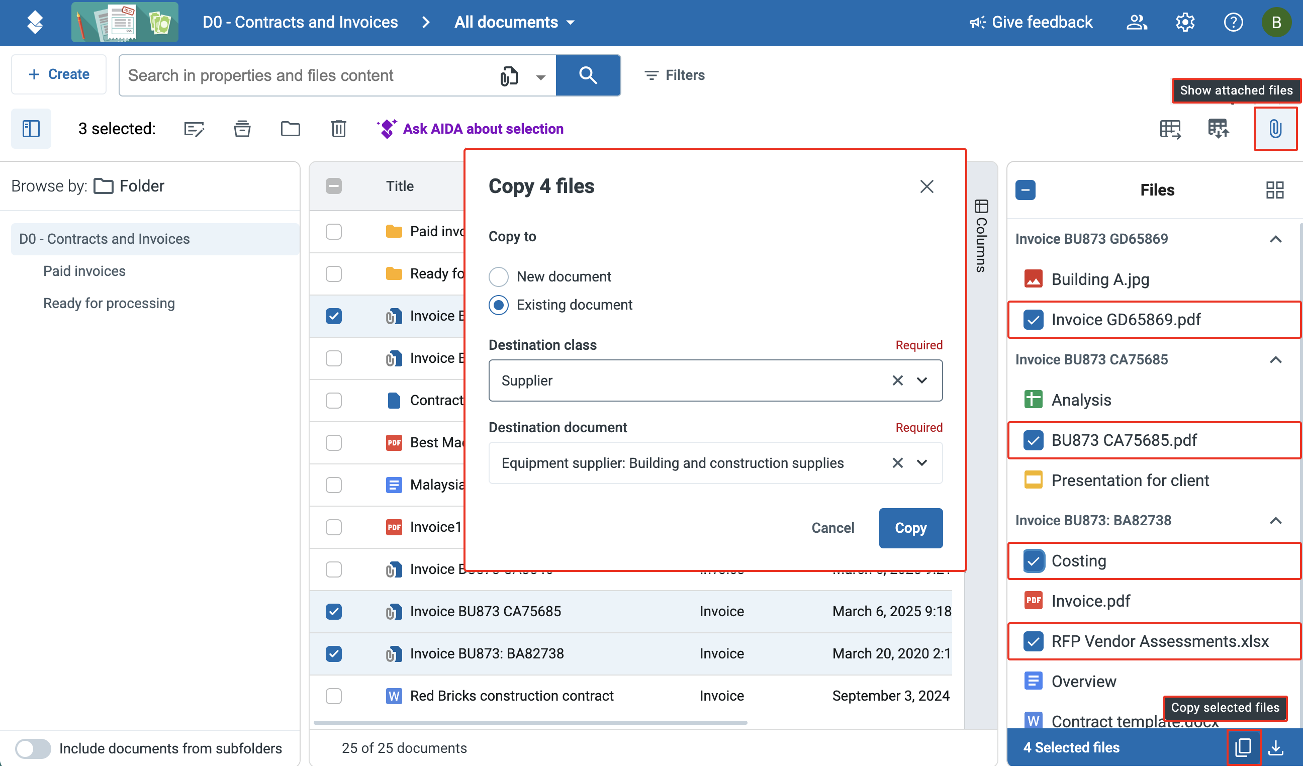Click the edit properties icon for selection
This screenshot has width=1303, height=767.
pos(194,129)
